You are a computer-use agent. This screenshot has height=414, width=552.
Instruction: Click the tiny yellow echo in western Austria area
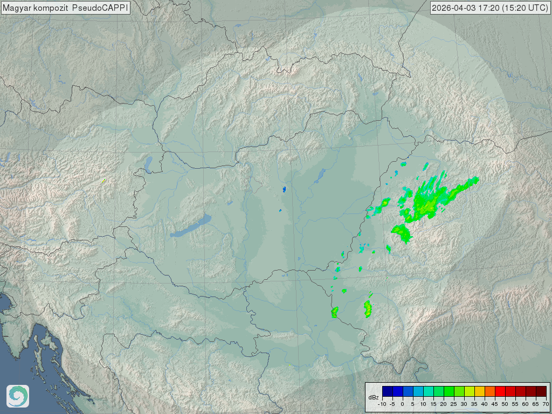pyautogui.click(x=103, y=181)
